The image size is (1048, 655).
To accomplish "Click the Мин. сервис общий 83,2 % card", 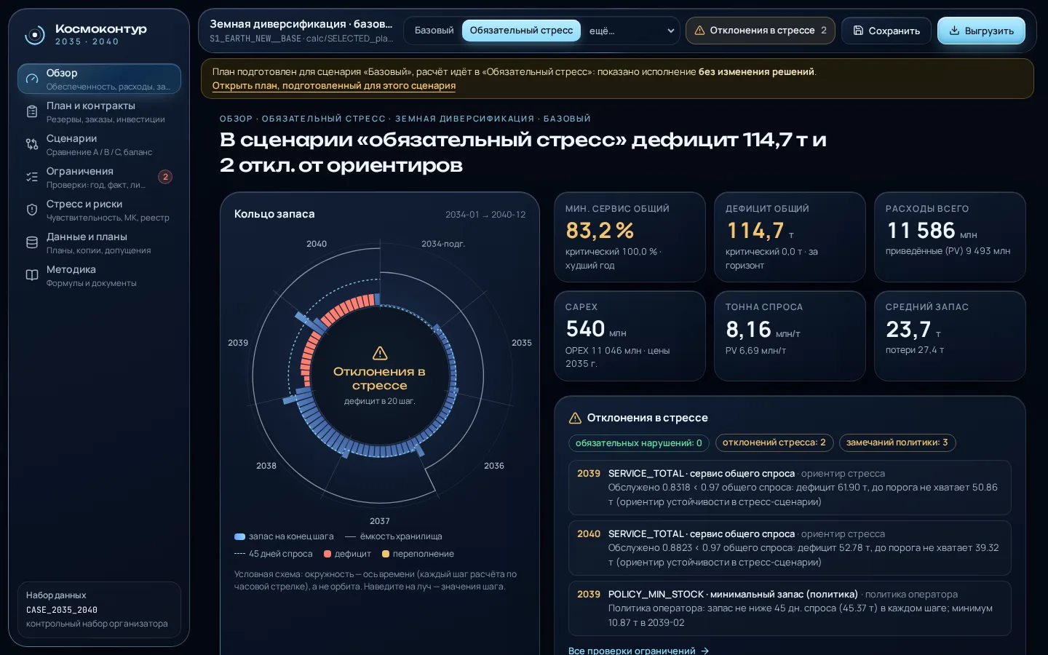I will (630, 237).
